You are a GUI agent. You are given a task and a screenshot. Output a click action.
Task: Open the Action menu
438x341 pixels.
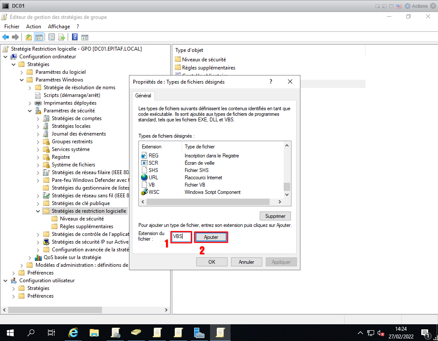click(33, 27)
